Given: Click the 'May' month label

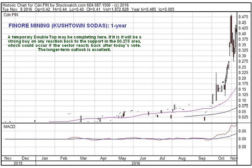Looking at the screenshot, I should 122,158.
